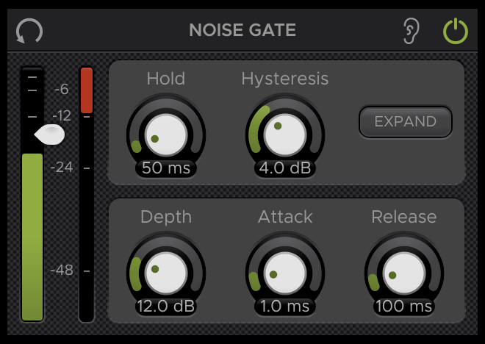
Task: Click the NOISE GATE title
Action: [242, 30]
